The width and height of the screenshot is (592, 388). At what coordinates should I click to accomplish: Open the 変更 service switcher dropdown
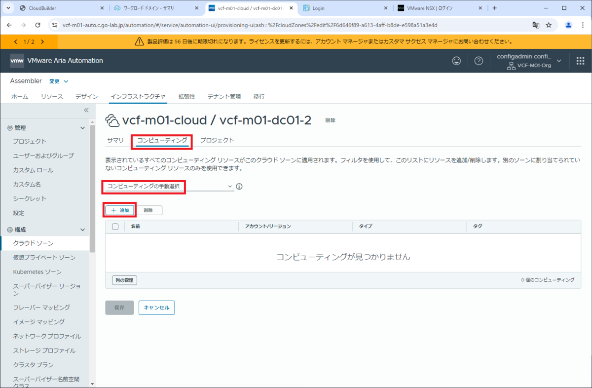(x=59, y=81)
